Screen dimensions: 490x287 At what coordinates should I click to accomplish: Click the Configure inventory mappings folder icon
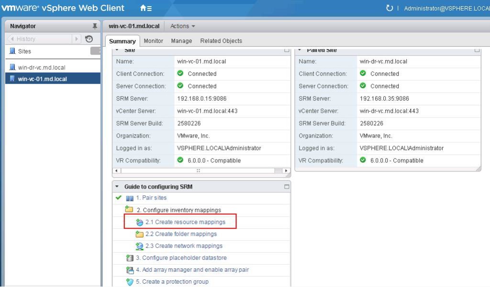(129, 209)
